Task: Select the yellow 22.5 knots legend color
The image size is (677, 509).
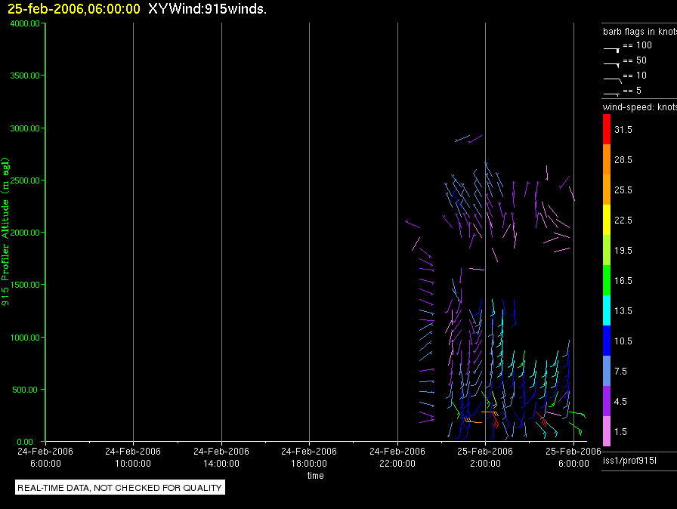Action: click(x=607, y=220)
